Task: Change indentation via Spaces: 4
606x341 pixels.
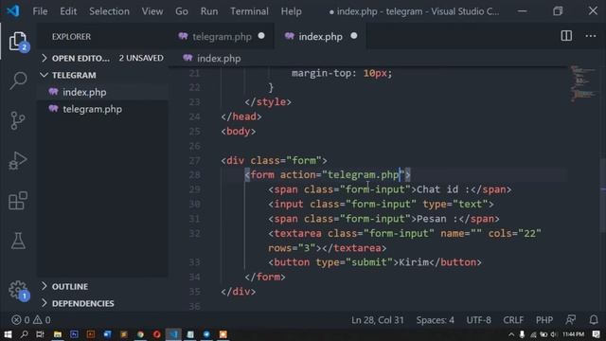Action: pos(435,320)
